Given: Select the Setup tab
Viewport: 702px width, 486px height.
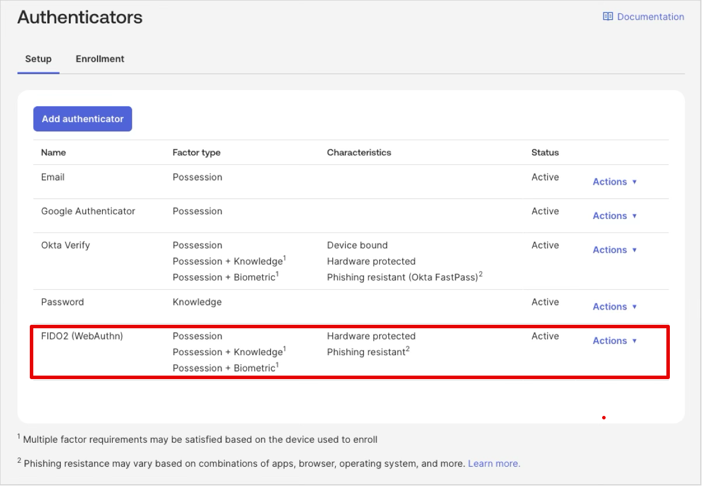Looking at the screenshot, I should (38, 58).
